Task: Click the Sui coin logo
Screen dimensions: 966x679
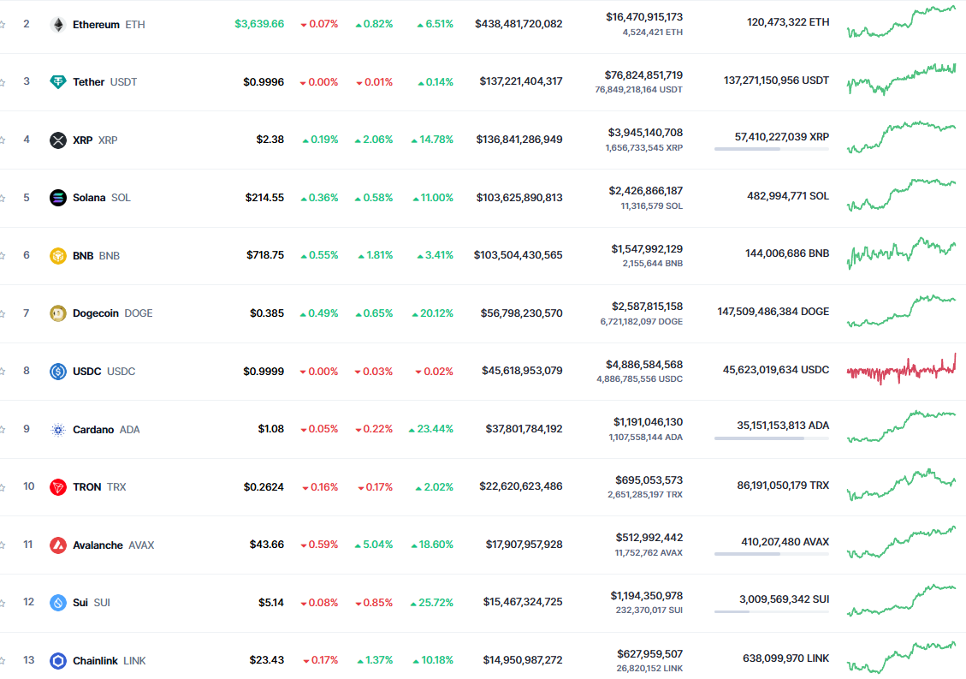Action: coord(58,603)
